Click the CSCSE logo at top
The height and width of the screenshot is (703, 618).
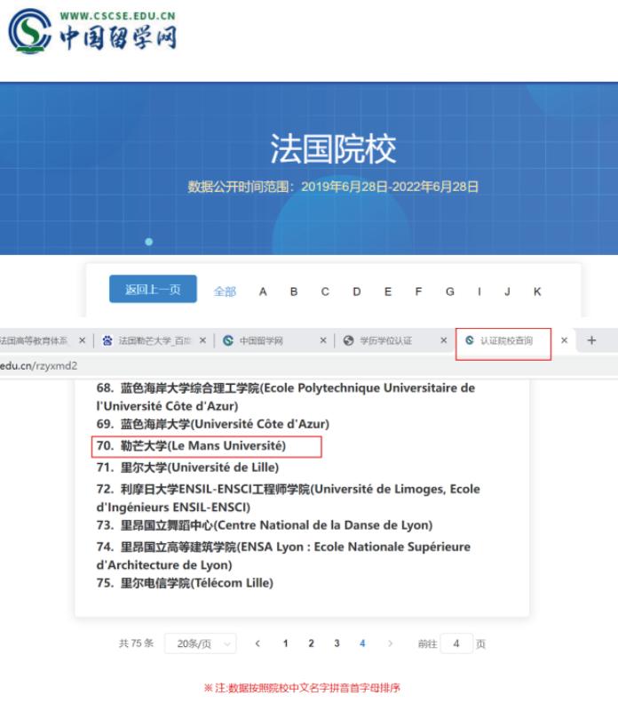coord(92,31)
